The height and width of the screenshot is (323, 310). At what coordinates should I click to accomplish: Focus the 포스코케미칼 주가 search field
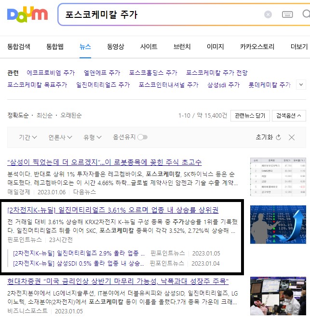pos(161,14)
